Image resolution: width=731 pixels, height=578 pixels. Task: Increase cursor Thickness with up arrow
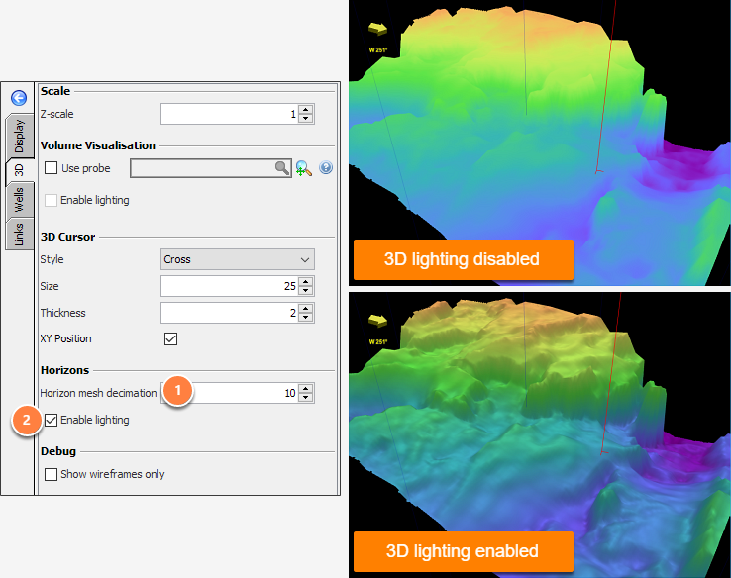[306, 309]
